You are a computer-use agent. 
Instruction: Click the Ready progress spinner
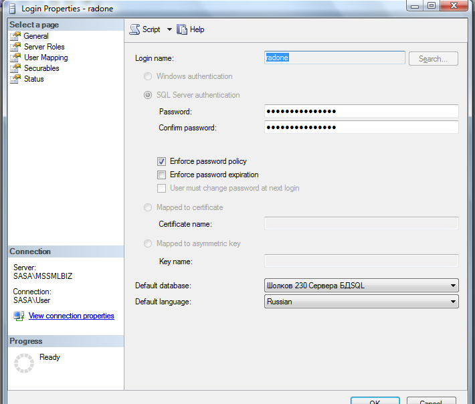[24, 363]
